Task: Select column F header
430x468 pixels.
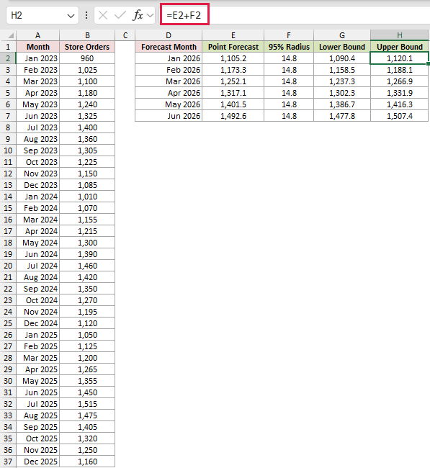Action: tap(289, 35)
